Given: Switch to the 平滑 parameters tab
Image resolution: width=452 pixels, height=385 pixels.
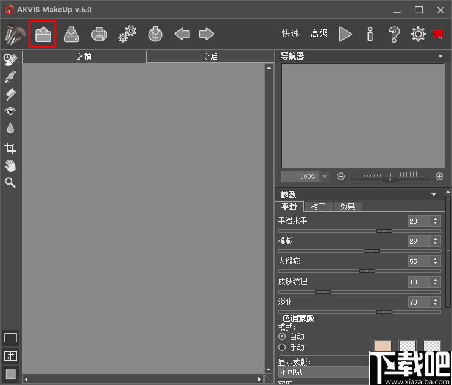Looking at the screenshot, I should (x=289, y=207).
